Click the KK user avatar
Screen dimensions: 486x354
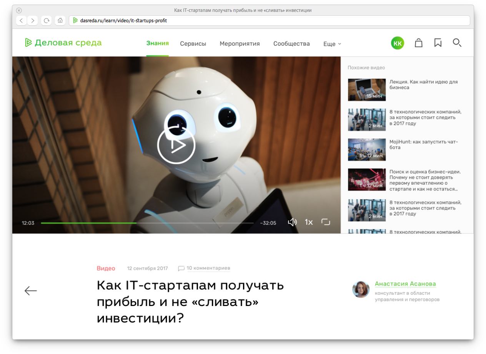pos(398,43)
